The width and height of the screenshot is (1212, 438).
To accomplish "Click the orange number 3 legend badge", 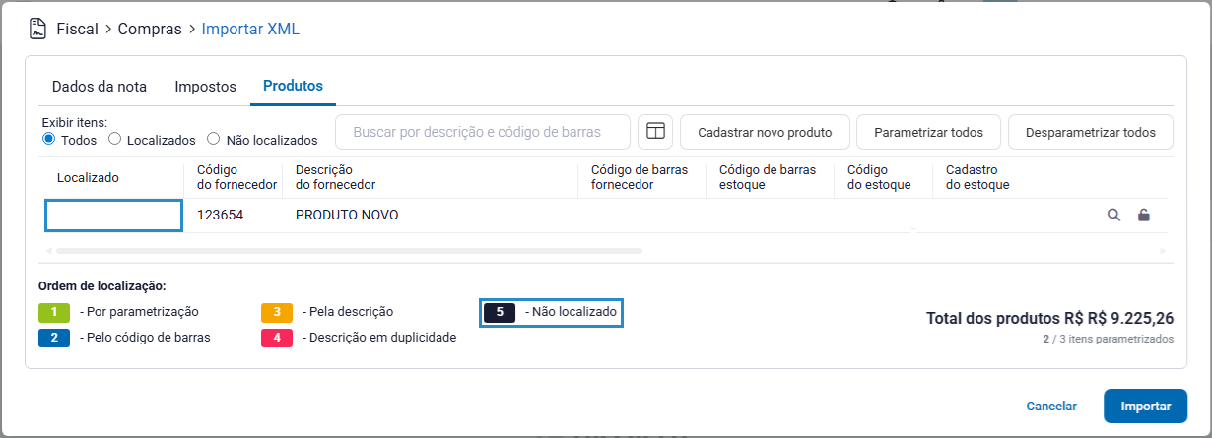I will [277, 312].
